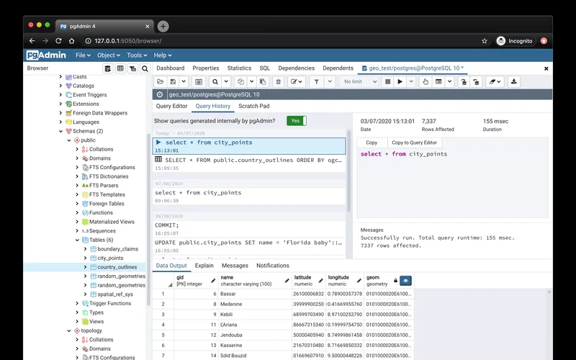Click geom column geometry viewer eye button

coord(405,281)
